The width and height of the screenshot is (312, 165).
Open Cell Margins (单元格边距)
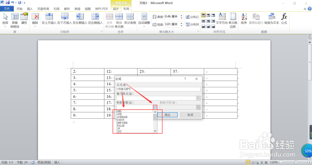click(x=233, y=21)
